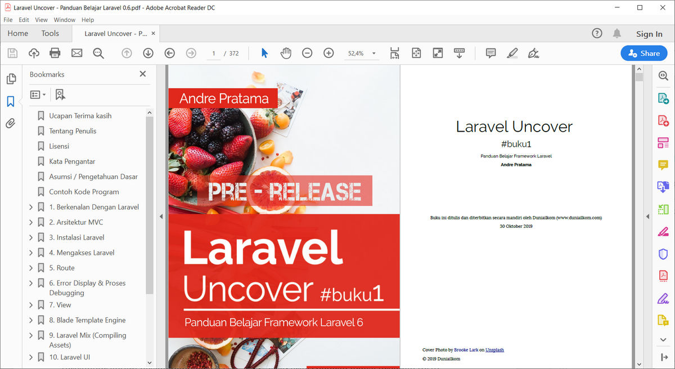Screen dimensions: 675x369
Task: Expand bookmark 5. Route
Action: [x=31, y=268]
